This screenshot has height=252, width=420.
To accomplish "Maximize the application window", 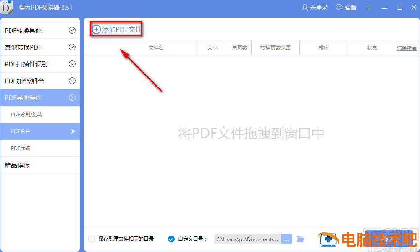I will point(399,7).
